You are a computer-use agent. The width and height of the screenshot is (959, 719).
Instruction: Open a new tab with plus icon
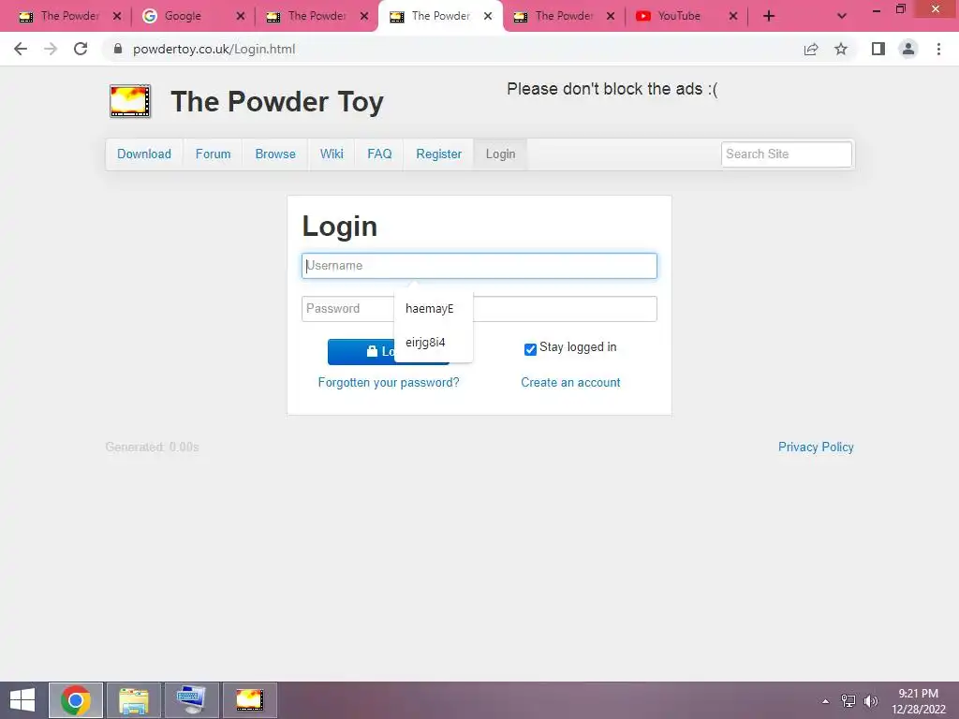769,16
